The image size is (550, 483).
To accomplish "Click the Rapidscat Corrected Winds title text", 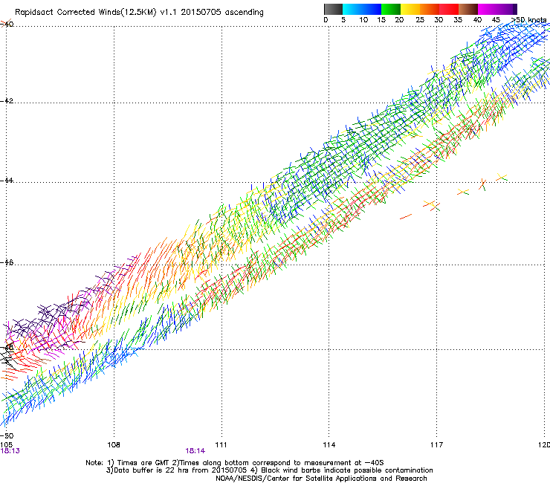I will pyautogui.click(x=139, y=12).
